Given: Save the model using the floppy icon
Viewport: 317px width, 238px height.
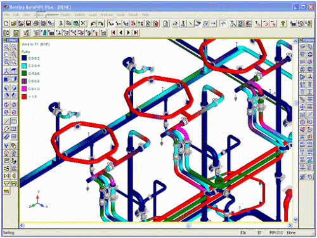Looking at the screenshot, I should (29, 23).
